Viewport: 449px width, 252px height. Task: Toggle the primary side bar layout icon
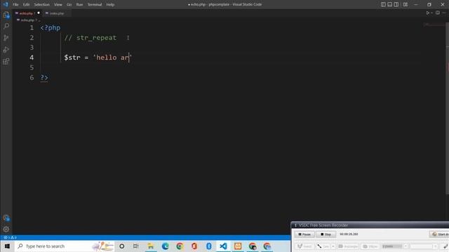click(383, 4)
